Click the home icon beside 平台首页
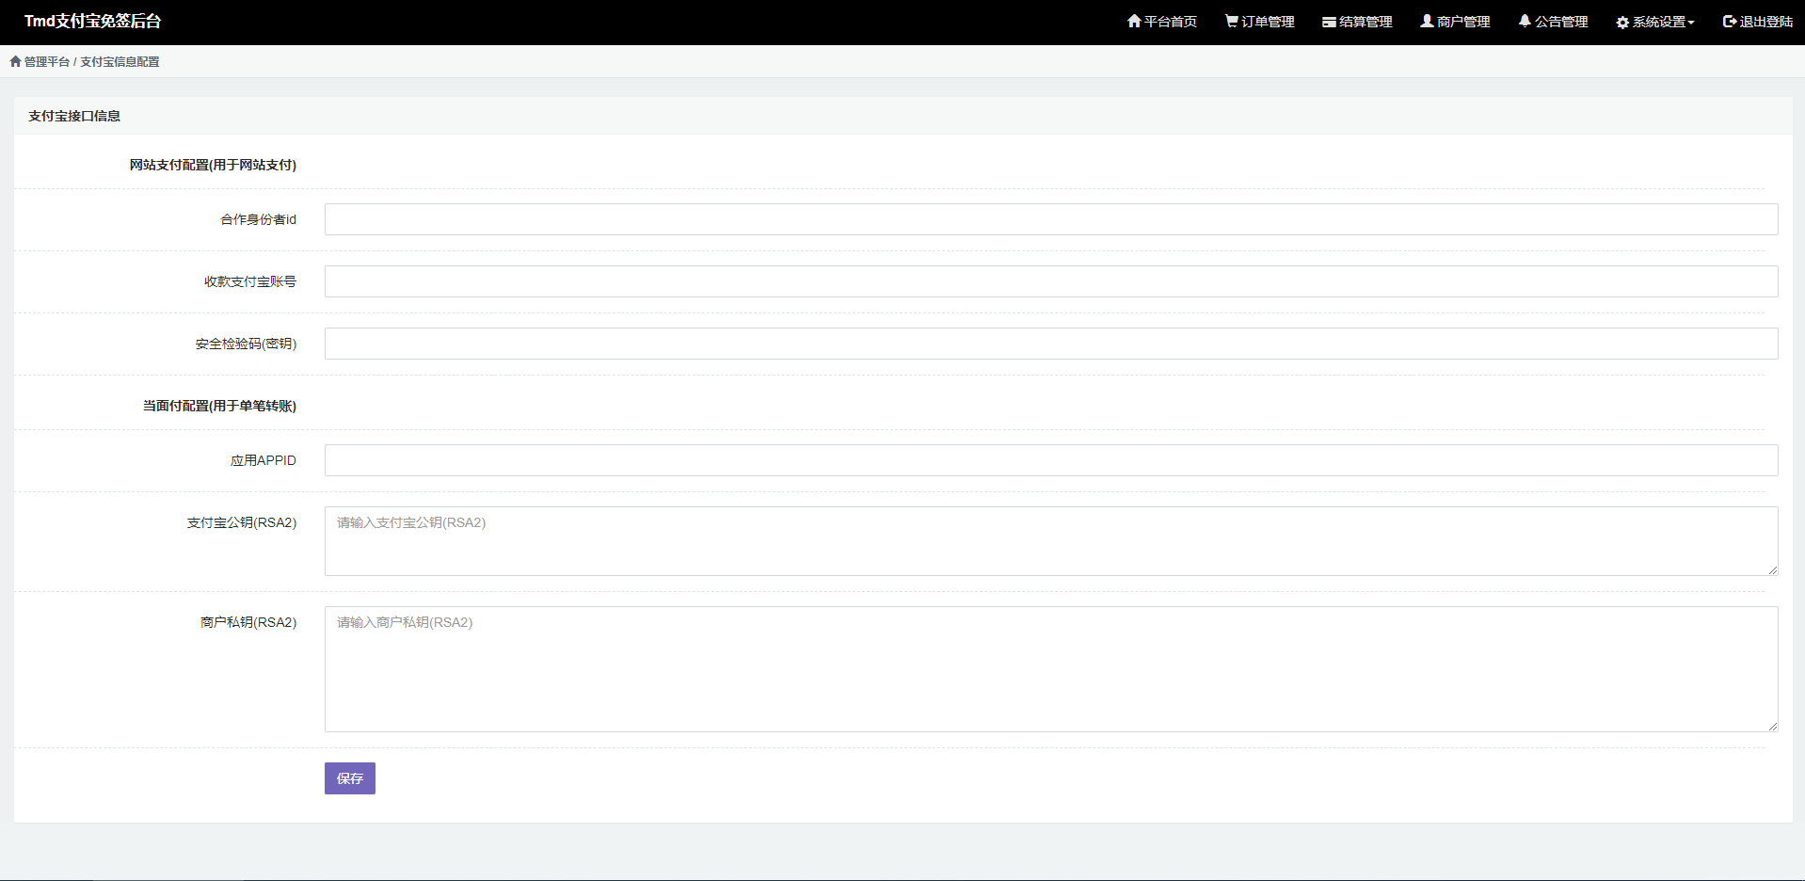The height and width of the screenshot is (881, 1805). (x=1134, y=21)
